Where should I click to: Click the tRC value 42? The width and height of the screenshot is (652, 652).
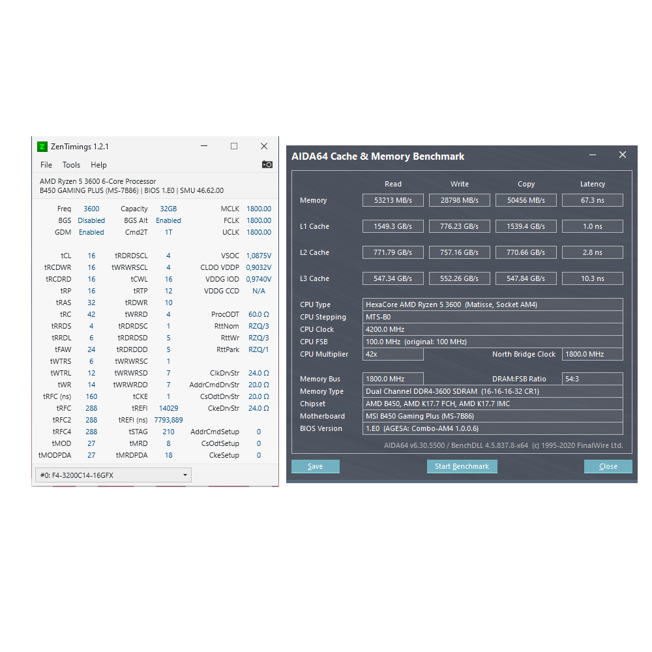[x=91, y=314]
